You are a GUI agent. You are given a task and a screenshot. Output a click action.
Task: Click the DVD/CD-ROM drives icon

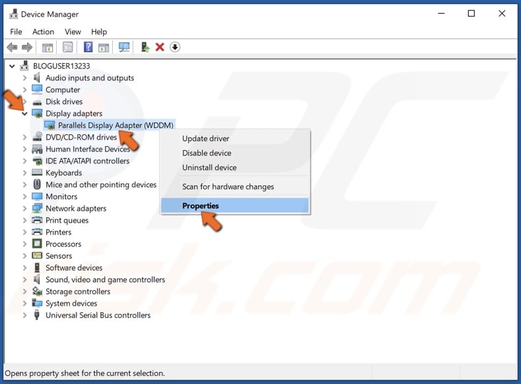pyautogui.click(x=37, y=137)
